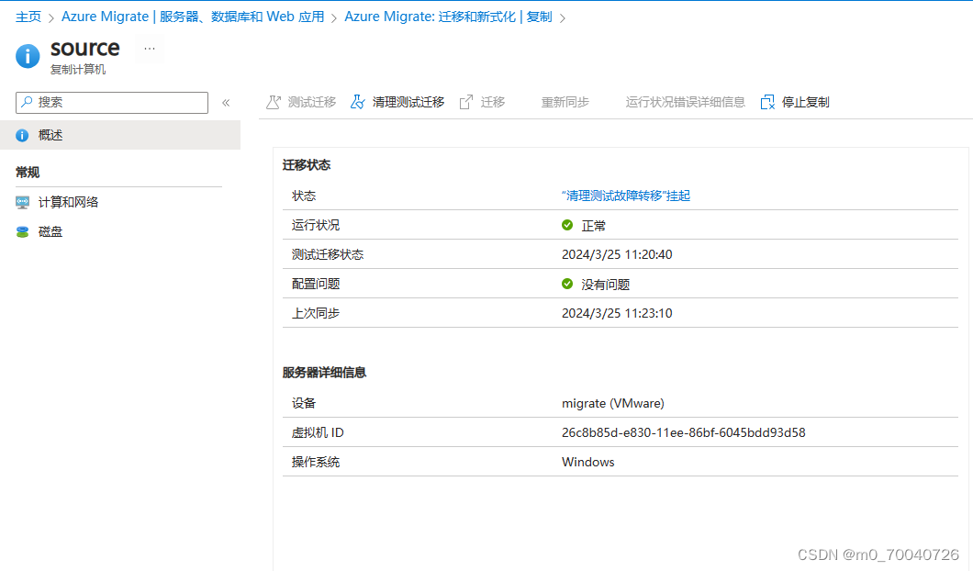Click the search magnifier icon
973x571 pixels.
tap(27, 102)
